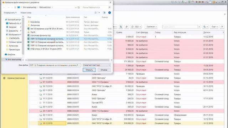Click the Отмена button
Viewport: 228px width, 128px height.
(104, 70)
